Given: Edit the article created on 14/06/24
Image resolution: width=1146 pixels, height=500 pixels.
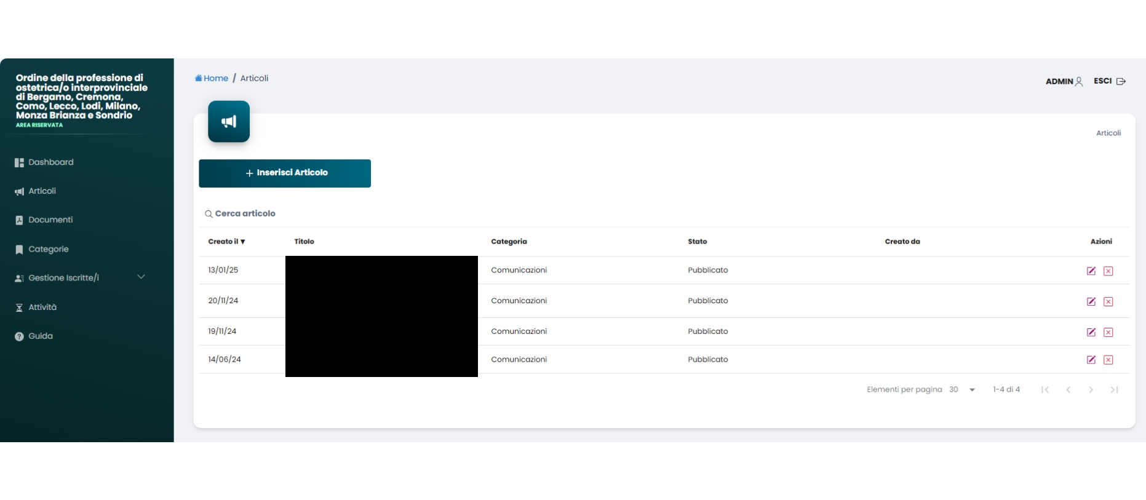Looking at the screenshot, I should (x=1091, y=360).
